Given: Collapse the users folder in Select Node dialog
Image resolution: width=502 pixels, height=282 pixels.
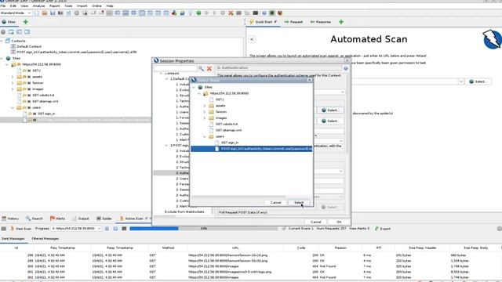Looking at the screenshot, I should [205, 136].
